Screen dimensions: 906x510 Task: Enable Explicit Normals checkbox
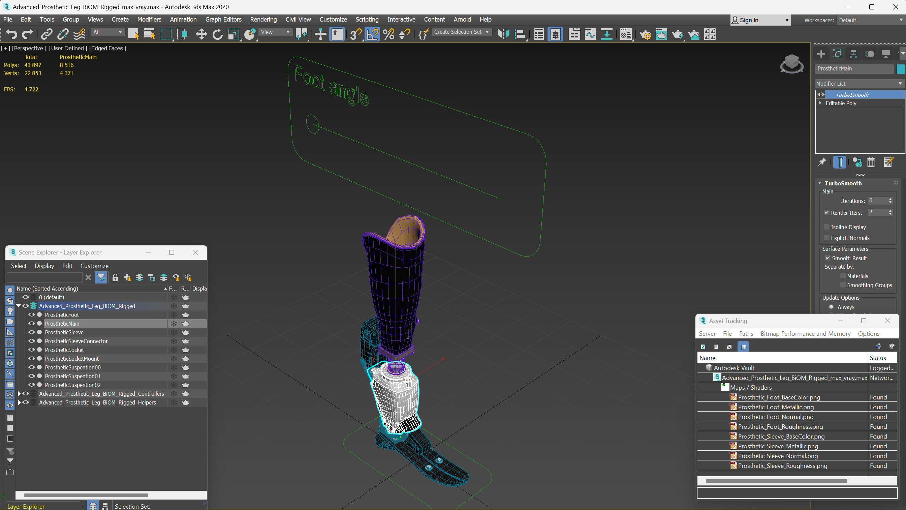click(826, 238)
